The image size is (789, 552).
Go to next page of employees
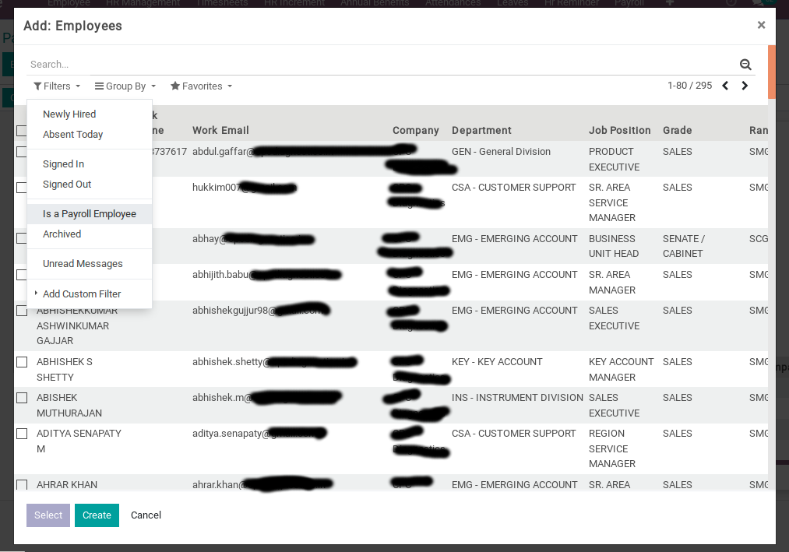(745, 86)
